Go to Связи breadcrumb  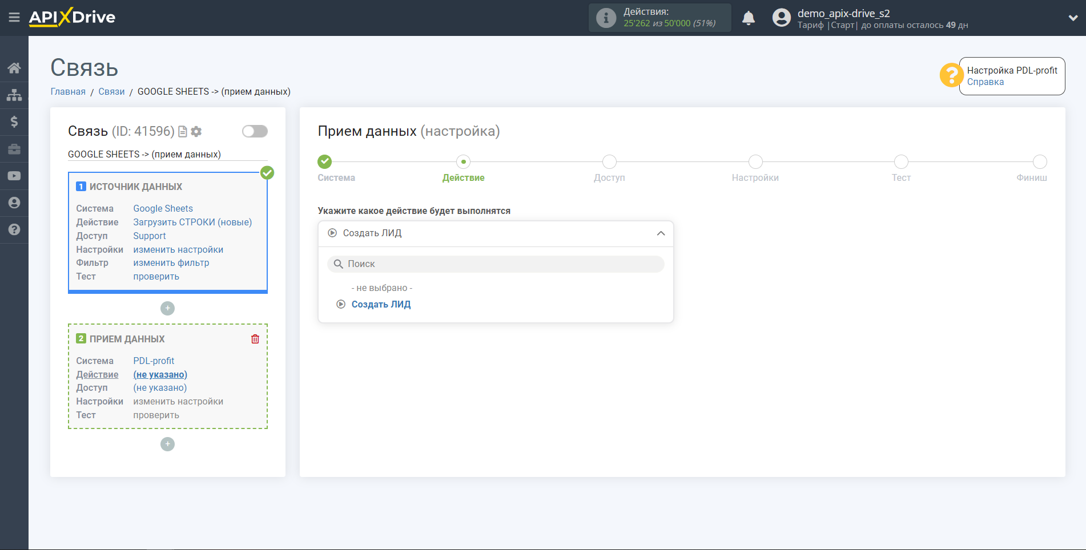tap(111, 92)
